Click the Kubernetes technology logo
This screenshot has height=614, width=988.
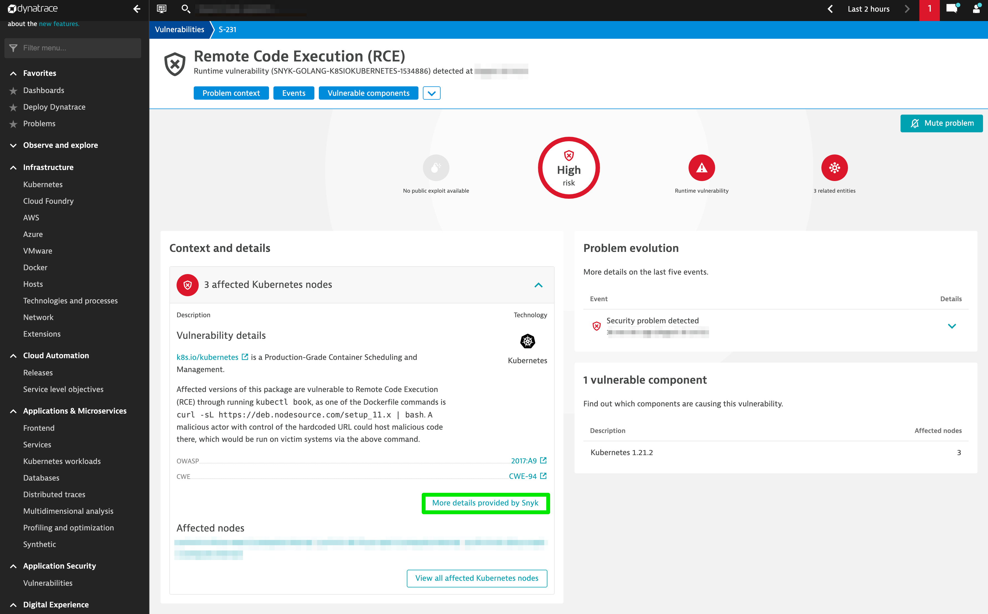528,341
